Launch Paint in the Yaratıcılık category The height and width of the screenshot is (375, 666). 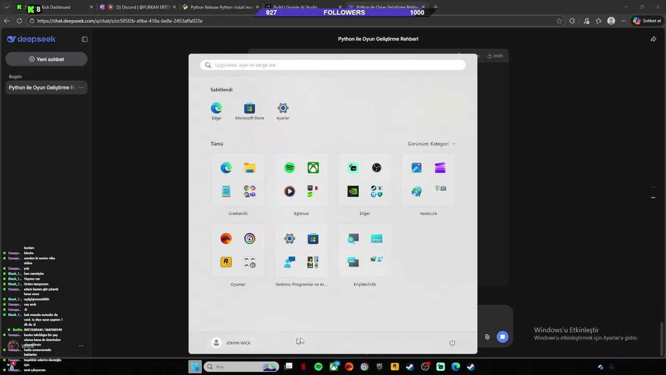point(417,191)
